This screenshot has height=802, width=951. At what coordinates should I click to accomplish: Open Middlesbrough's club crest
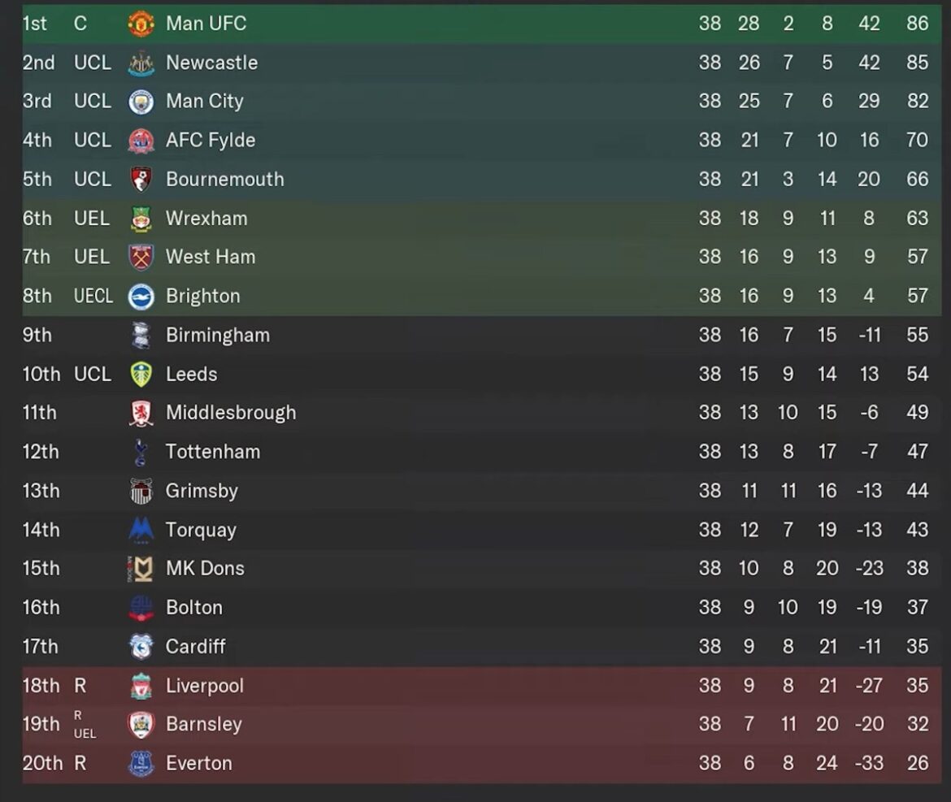point(140,413)
